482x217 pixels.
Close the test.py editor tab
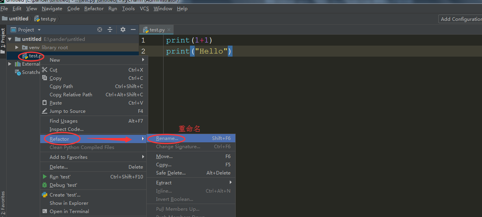pyautogui.click(x=169, y=29)
